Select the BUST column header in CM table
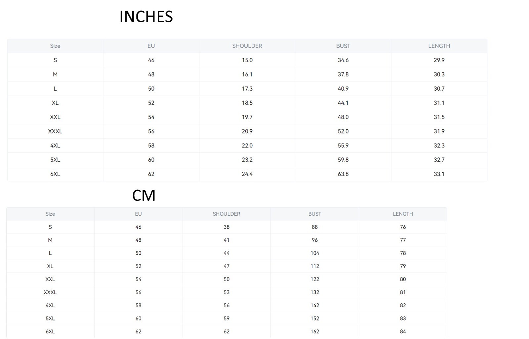 point(314,214)
